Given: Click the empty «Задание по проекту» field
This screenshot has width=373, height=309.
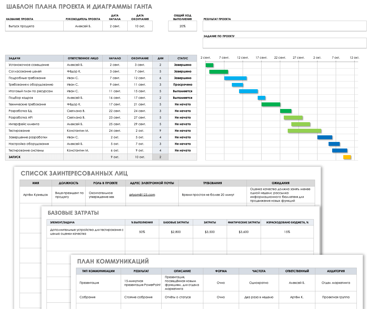Looking at the screenshot, I should pos(284,43).
